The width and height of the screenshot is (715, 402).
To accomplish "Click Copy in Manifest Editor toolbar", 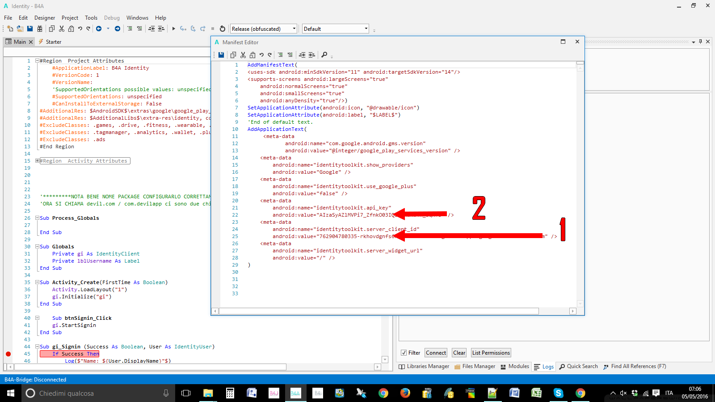I will pos(233,55).
